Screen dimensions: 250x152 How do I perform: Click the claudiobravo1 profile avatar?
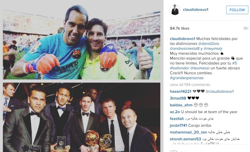175,10
